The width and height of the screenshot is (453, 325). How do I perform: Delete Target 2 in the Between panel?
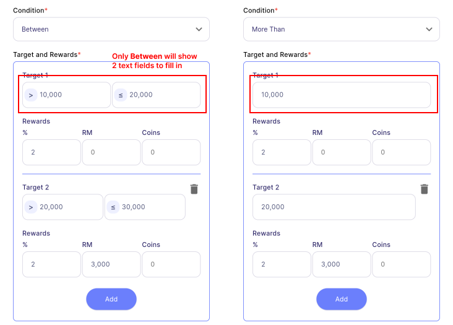coord(194,189)
